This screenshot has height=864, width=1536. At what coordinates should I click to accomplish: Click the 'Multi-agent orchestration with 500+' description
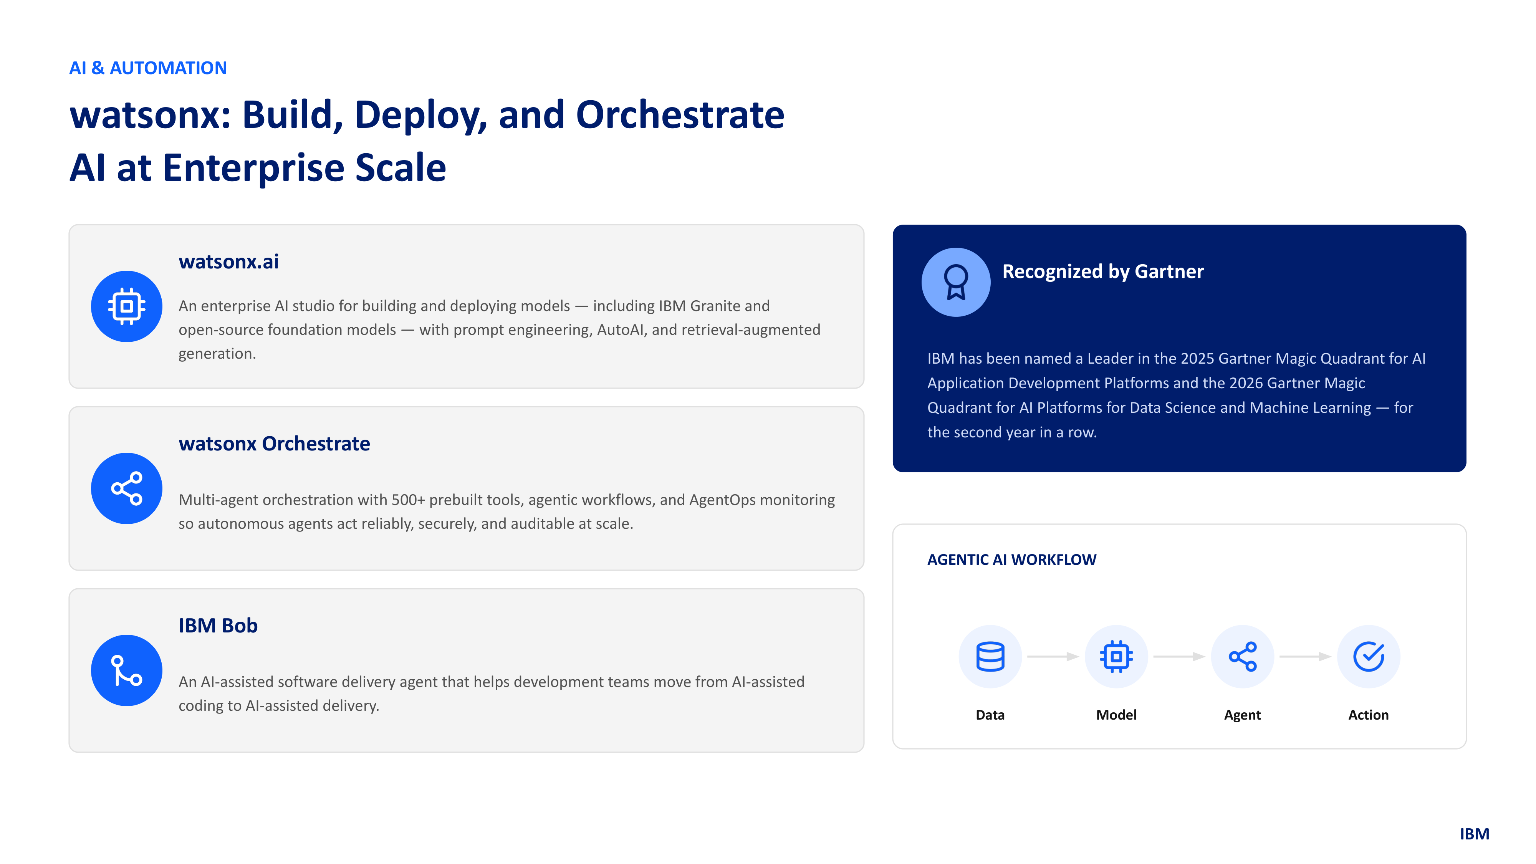coord(507,511)
